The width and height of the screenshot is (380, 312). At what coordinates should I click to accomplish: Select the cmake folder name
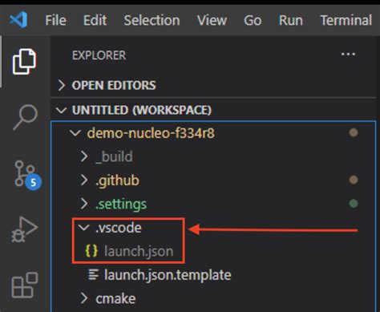click(115, 298)
